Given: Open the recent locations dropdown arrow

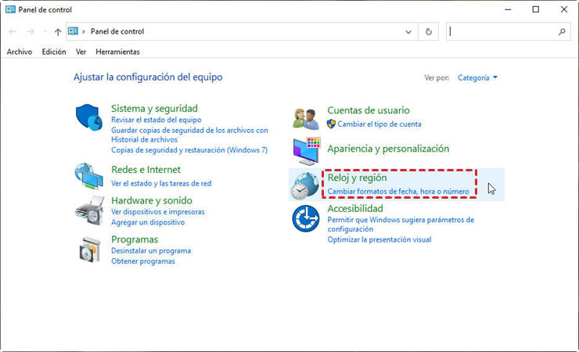Looking at the screenshot, I should pos(45,32).
